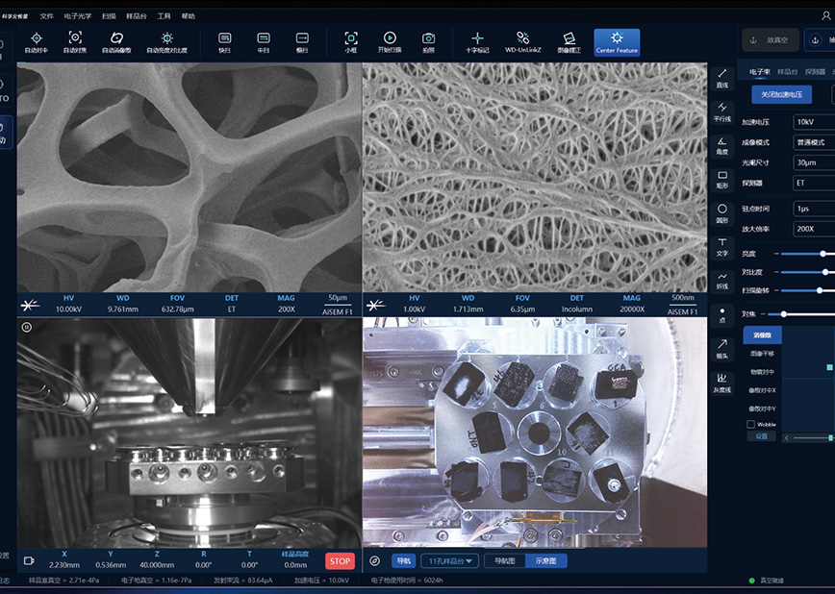
Task: Open the 文件 menu
Action: click(47, 16)
